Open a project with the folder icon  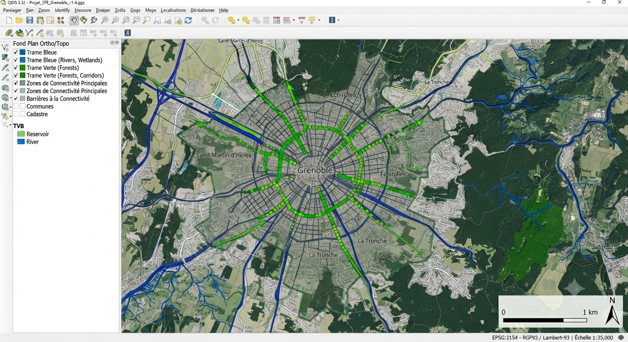(x=19, y=20)
